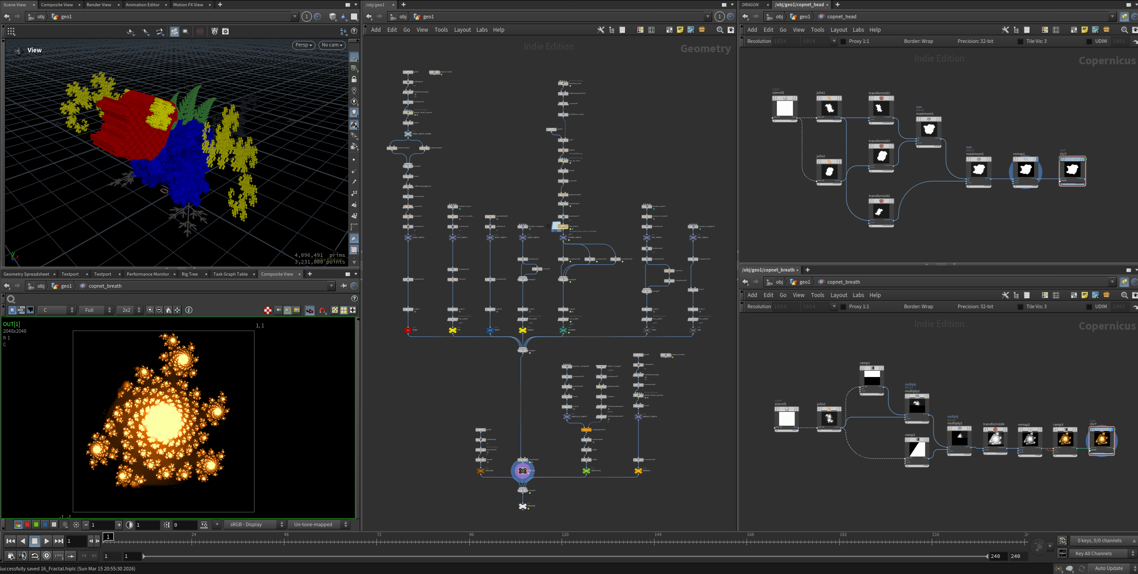This screenshot has width=1138, height=574.
Task: Open the Persp viewport dropdown
Action: point(304,45)
